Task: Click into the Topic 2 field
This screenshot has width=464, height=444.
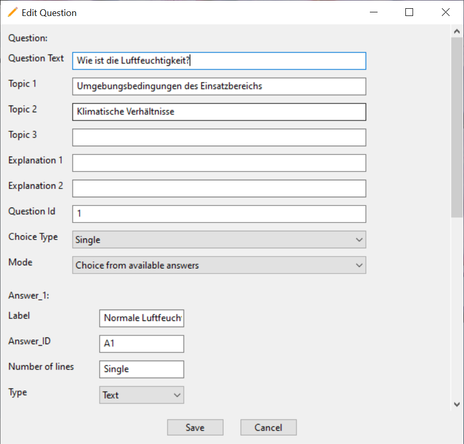Action: pyautogui.click(x=219, y=112)
